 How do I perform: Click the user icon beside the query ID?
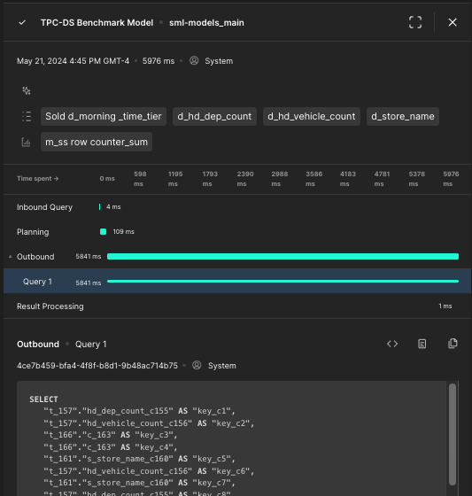197,365
